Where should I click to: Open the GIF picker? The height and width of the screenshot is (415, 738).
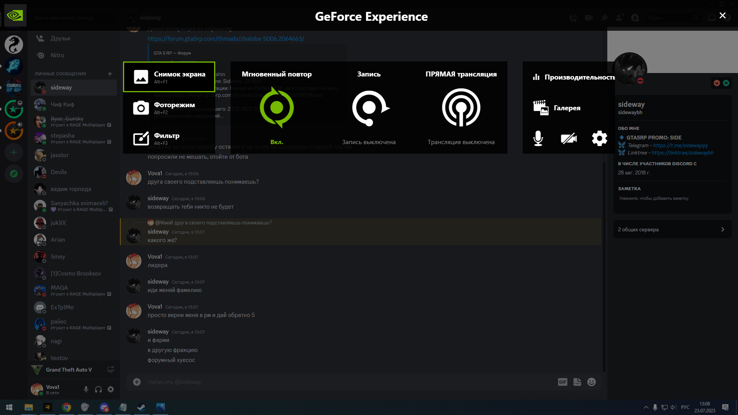[x=563, y=382]
